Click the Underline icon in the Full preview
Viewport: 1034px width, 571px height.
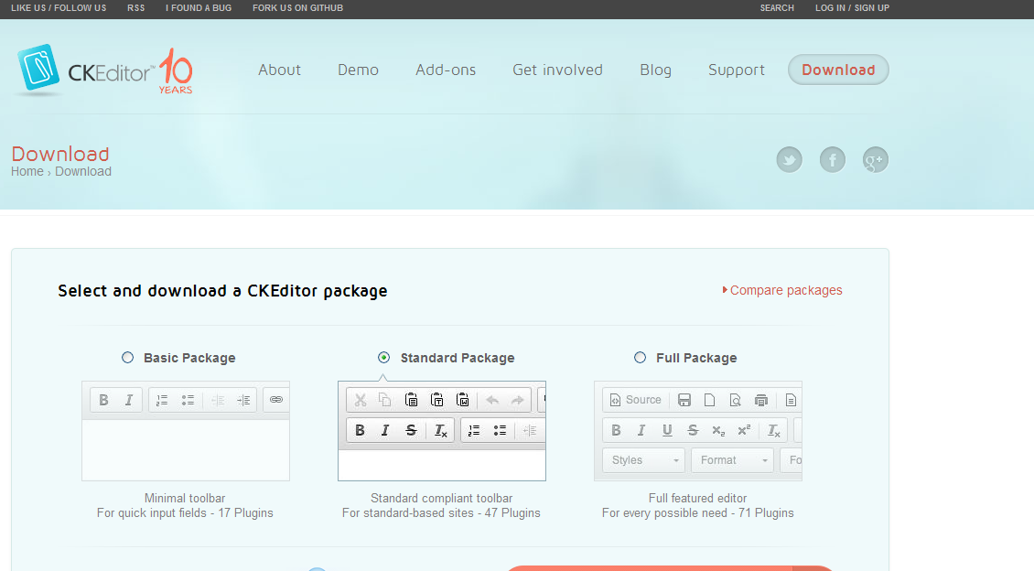pos(667,430)
